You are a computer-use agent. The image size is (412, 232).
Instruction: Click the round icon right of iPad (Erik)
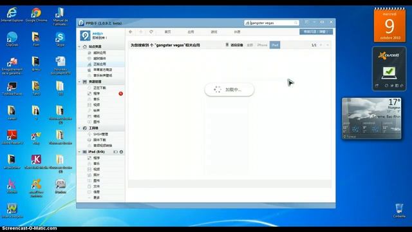(x=122, y=152)
